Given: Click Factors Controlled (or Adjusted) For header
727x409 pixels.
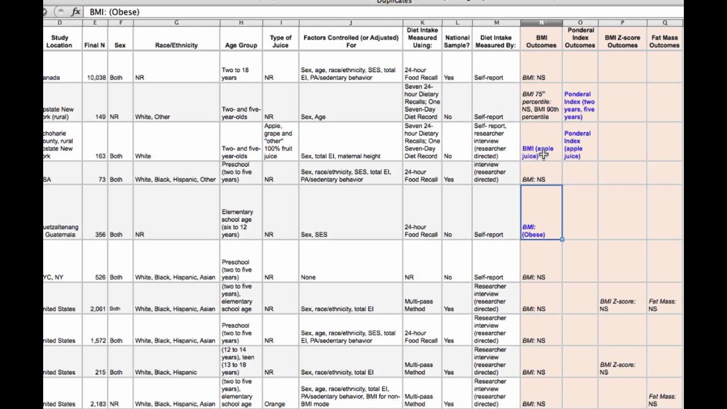Looking at the screenshot, I should [x=350, y=39].
